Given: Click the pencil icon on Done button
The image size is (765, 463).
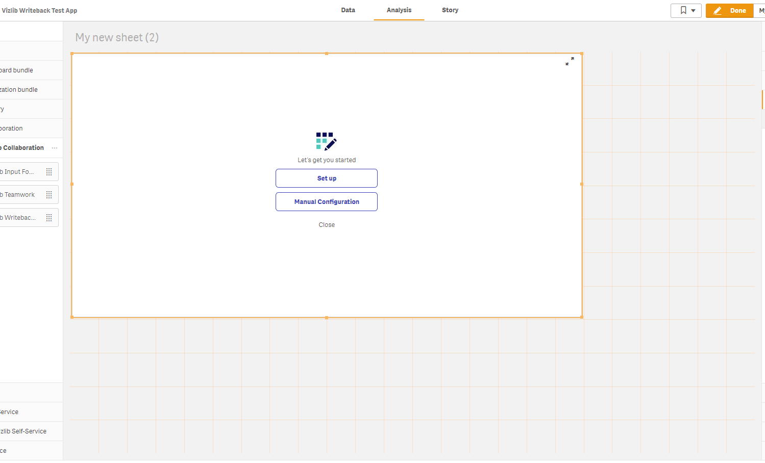Looking at the screenshot, I should coord(718,11).
